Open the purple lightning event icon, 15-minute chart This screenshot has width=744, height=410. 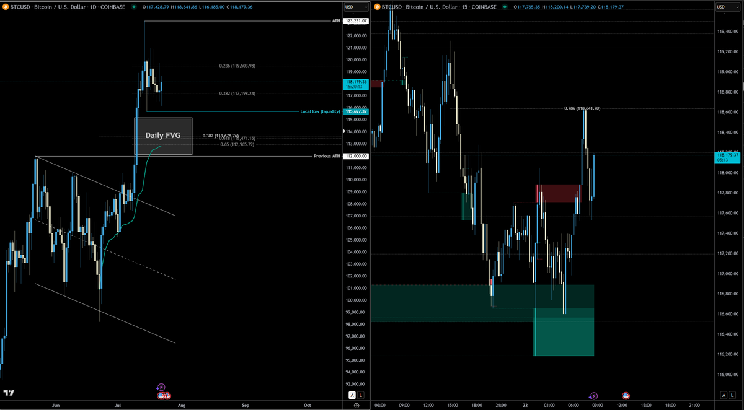tap(593, 395)
